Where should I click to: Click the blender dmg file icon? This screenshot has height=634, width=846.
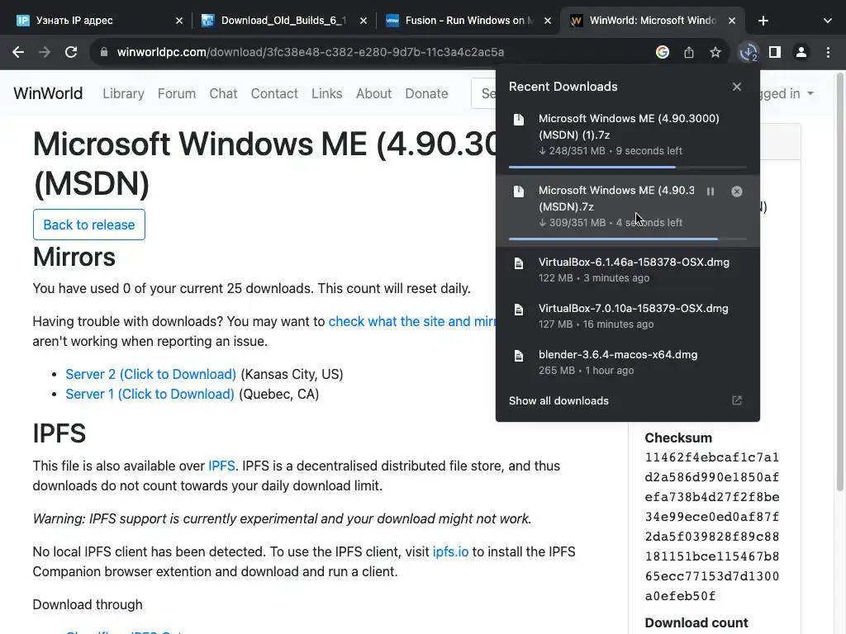519,356
